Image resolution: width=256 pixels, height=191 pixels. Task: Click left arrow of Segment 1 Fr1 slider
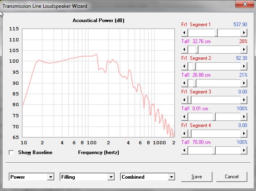pos(185,32)
